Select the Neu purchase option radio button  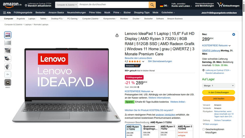point(234,34)
